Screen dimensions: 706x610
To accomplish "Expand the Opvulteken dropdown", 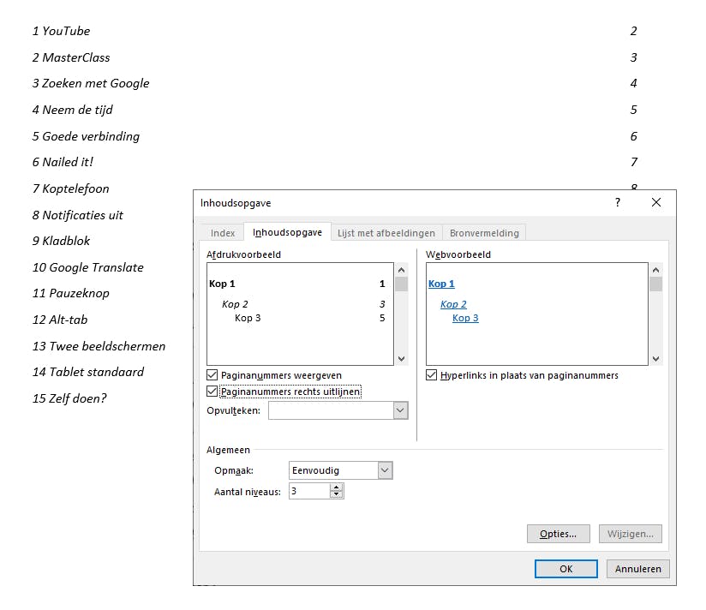I will point(400,411).
